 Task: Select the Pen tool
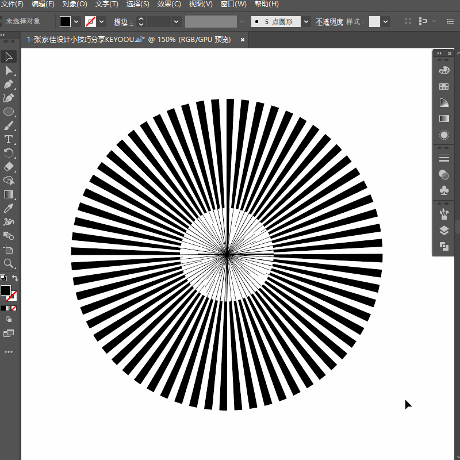coord(9,84)
